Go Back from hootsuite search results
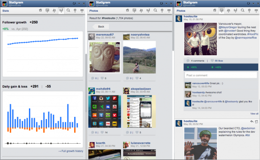Image resolution: width=260 pixels, height=160 pixels. pos(101,26)
